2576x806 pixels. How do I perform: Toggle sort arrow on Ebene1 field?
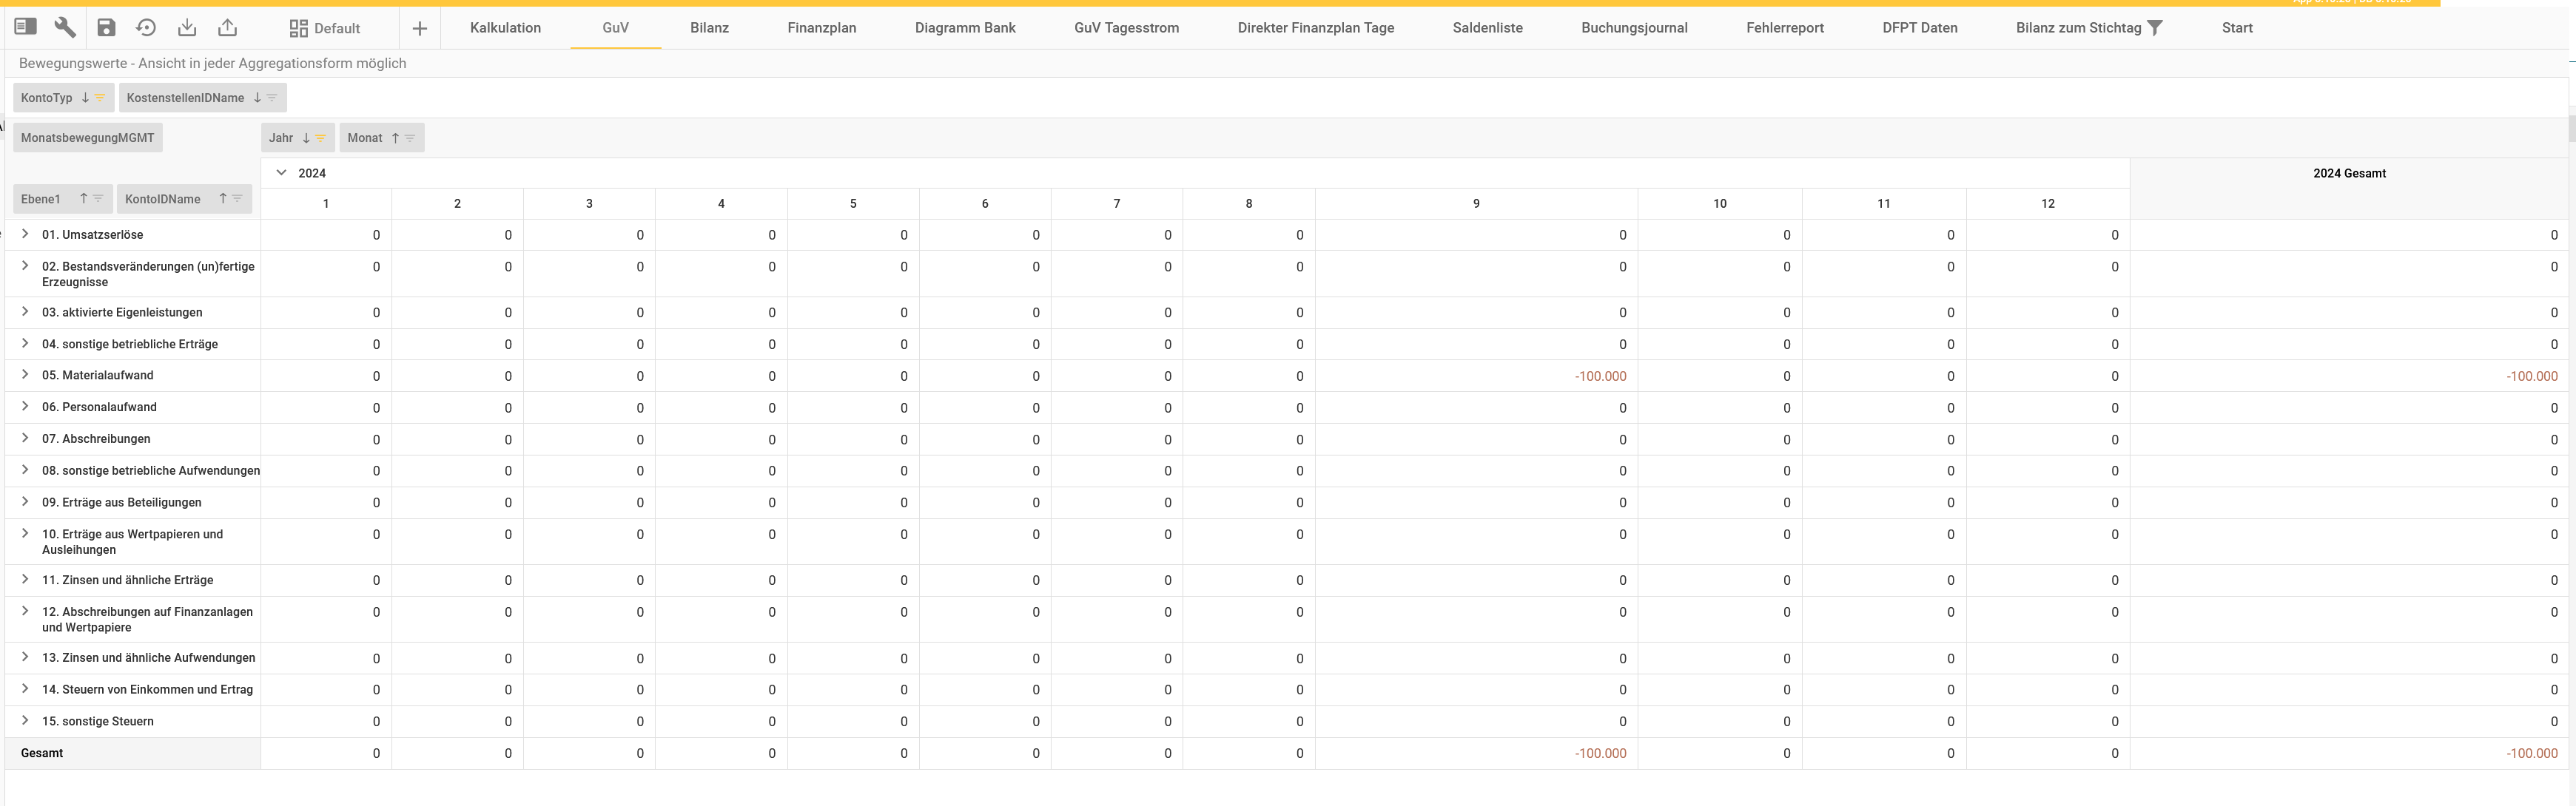(84, 199)
